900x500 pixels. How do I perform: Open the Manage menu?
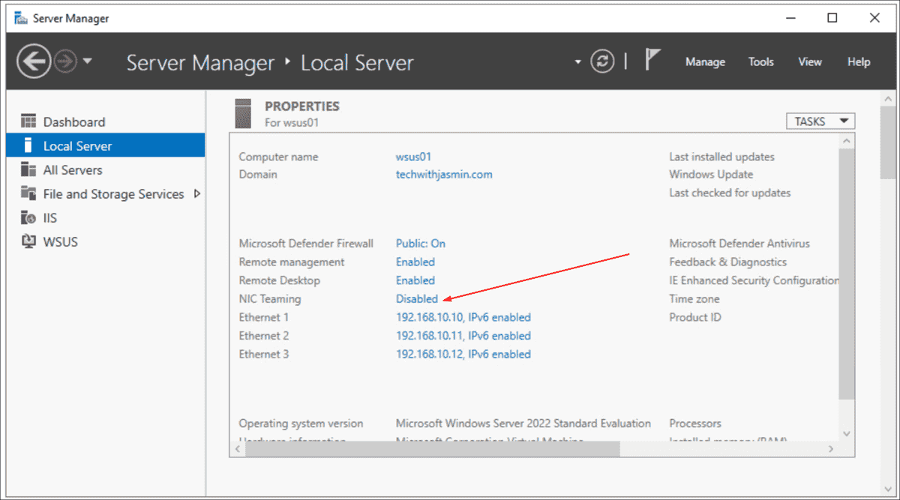coord(704,61)
